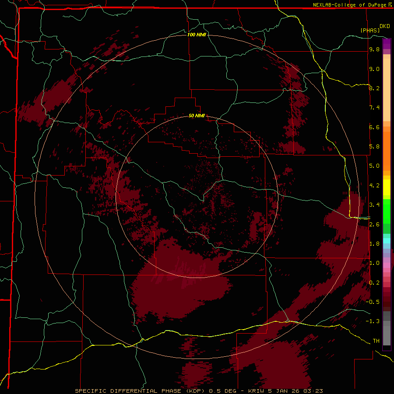394x394 pixels.
Task: Click the TH threshold label on the scale
Action: pyautogui.click(x=376, y=341)
